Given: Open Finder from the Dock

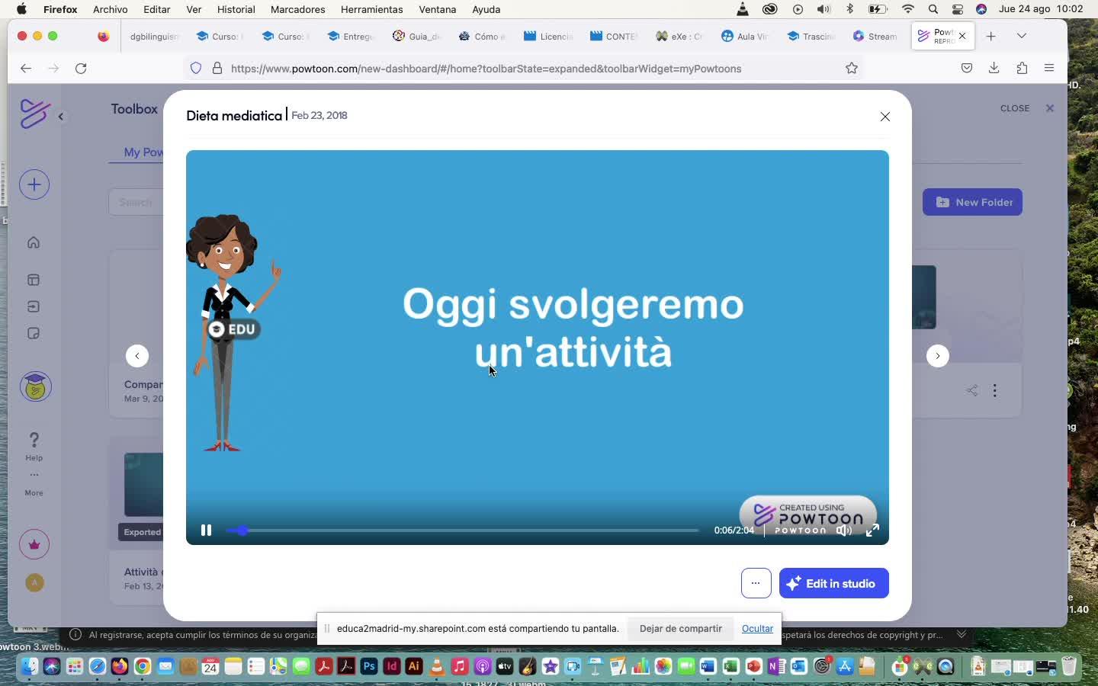Looking at the screenshot, I should click(29, 666).
